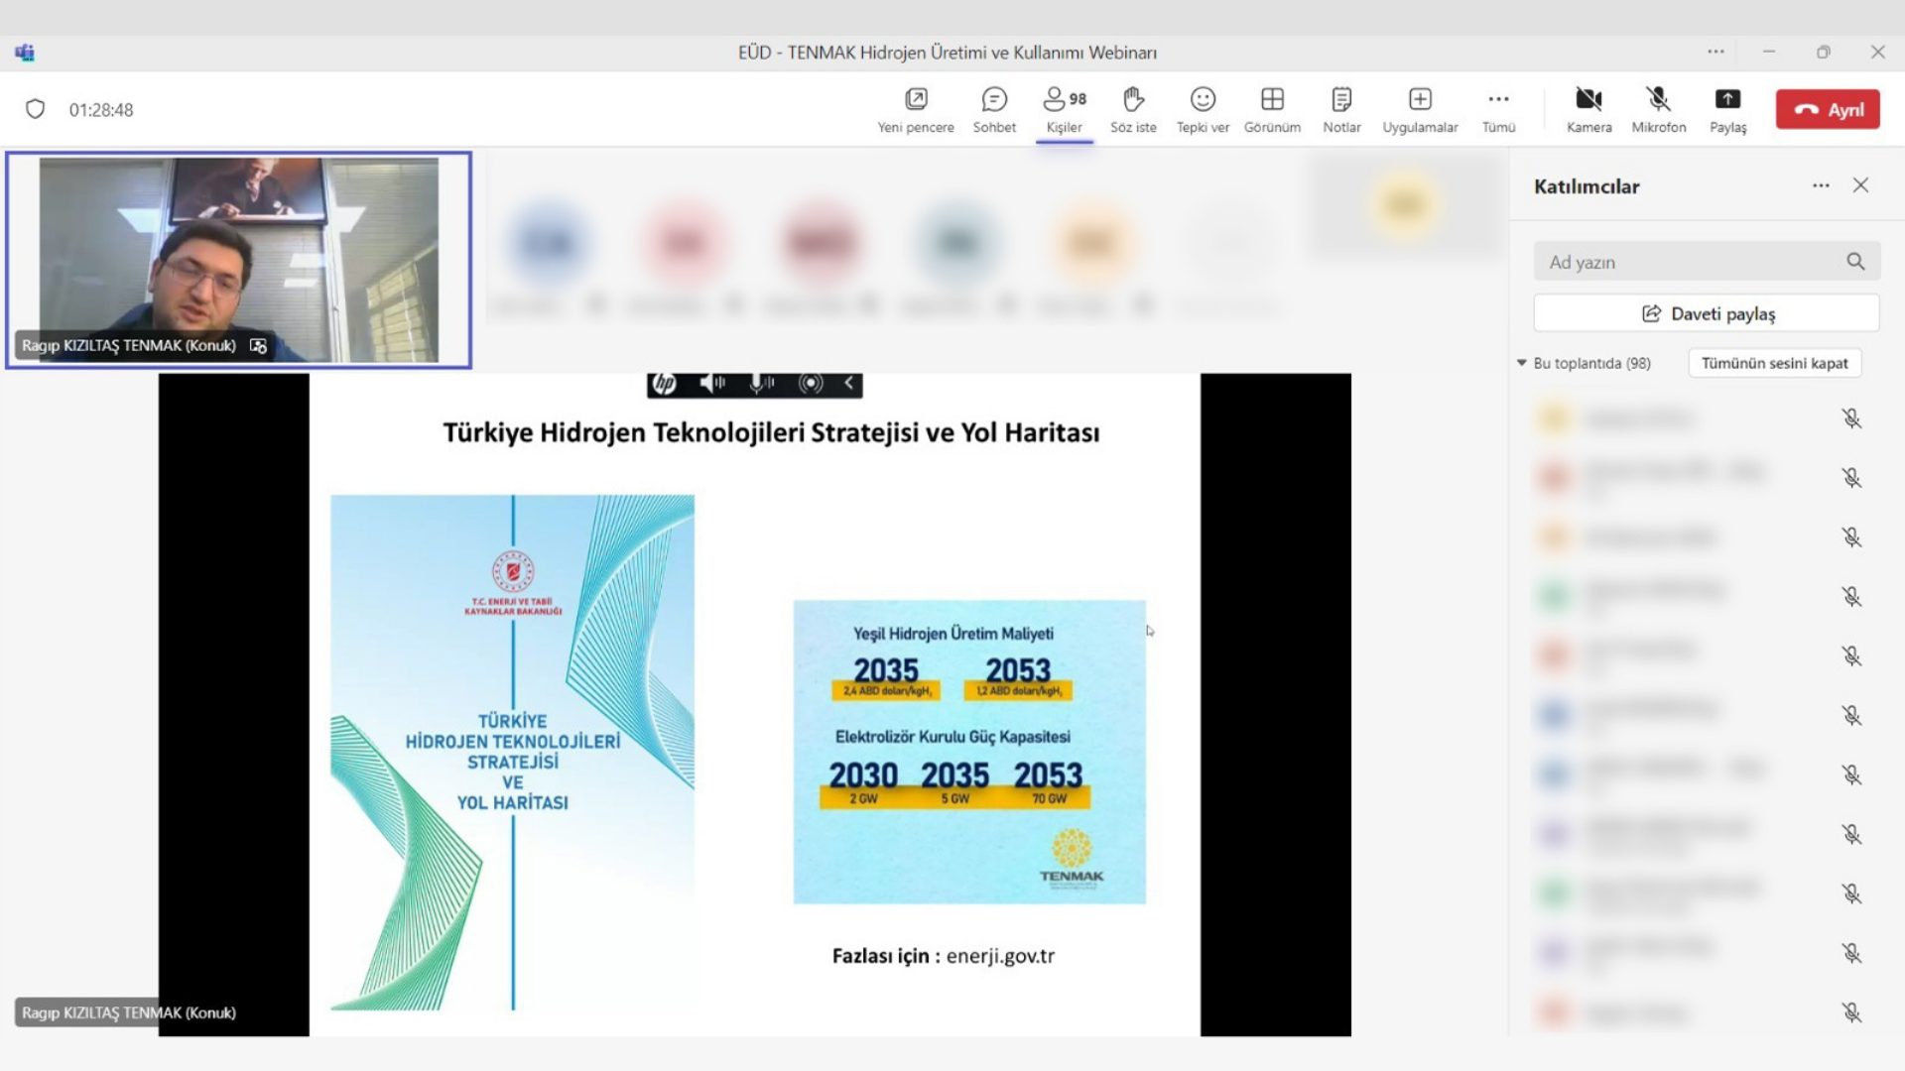Click screen-share icon beside Ragıp's name
Image resolution: width=1905 pixels, height=1071 pixels.
(258, 346)
